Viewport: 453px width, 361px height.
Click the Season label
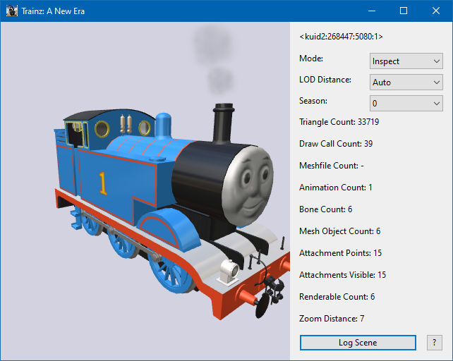(x=313, y=101)
